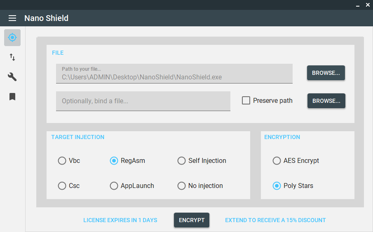Screen dimensions: 373x232
Task: Choose the AppLaunch option
Action: 114,186
